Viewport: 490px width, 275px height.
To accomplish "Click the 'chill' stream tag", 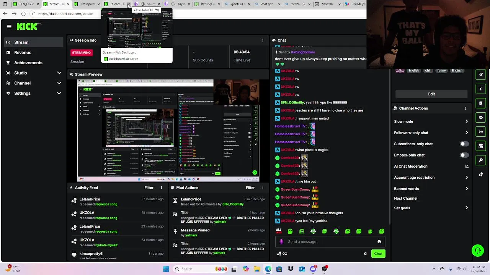I will (428, 71).
